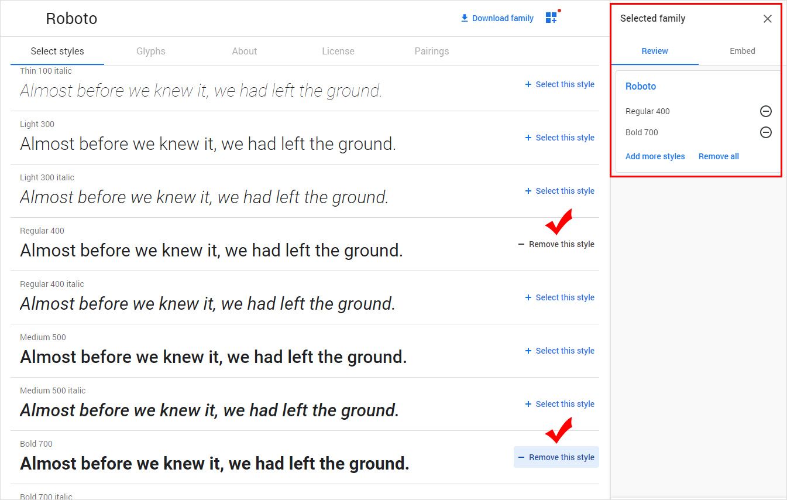The image size is (787, 500).
Task: Switch to the Embed tab
Action: tap(742, 51)
